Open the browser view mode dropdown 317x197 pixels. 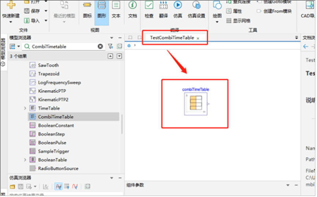(19, 46)
